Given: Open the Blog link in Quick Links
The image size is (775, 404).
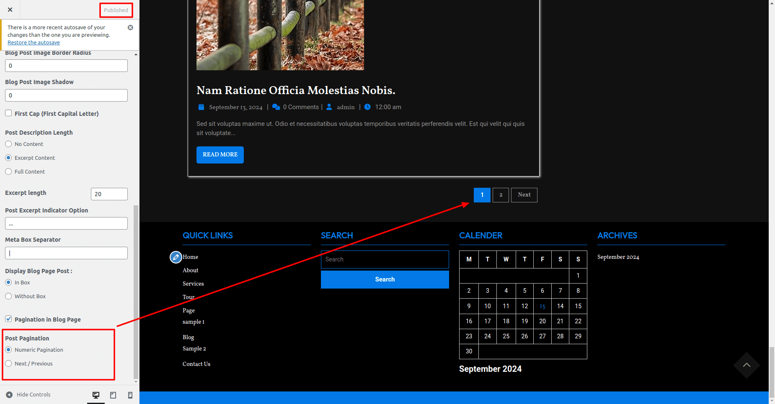Looking at the screenshot, I should pos(188,337).
